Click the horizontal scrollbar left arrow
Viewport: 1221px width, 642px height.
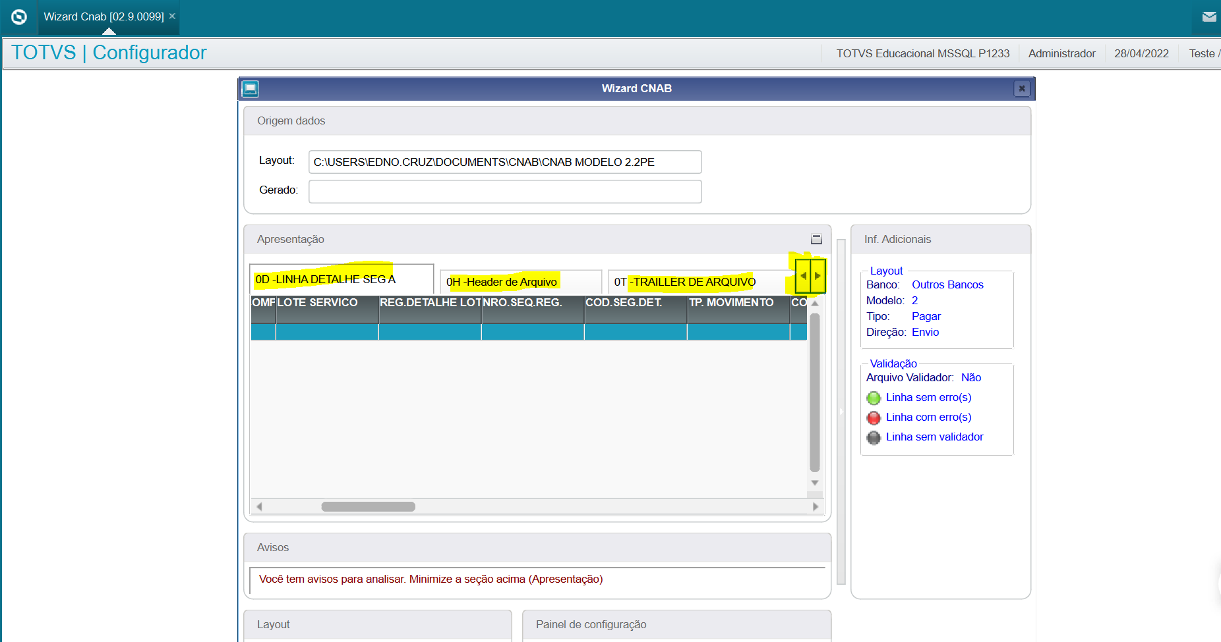click(259, 506)
